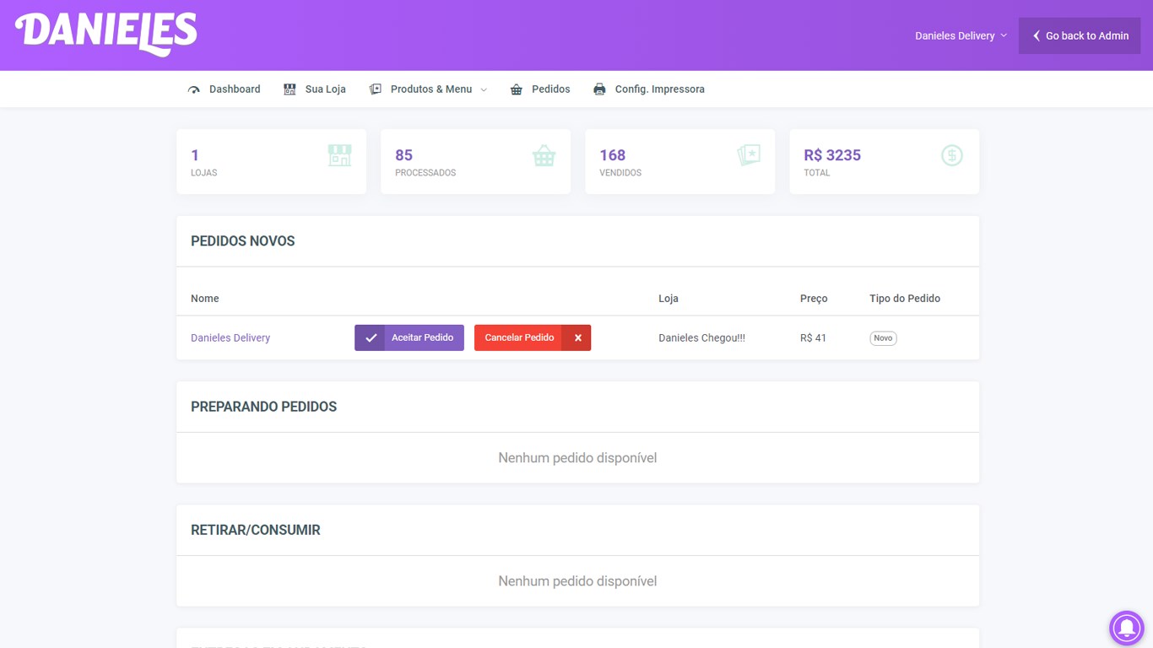Click the Tipo do Pedido column header
The height and width of the screenshot is (648, 1153).
(905, 299)
